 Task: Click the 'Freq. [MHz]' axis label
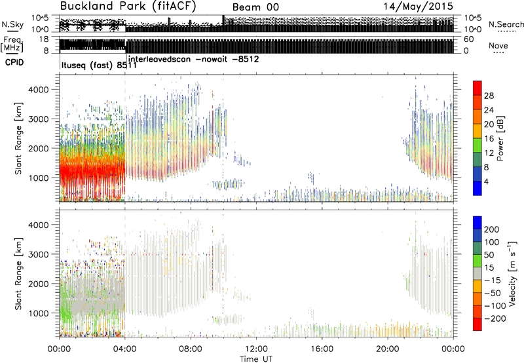[12, 45]
